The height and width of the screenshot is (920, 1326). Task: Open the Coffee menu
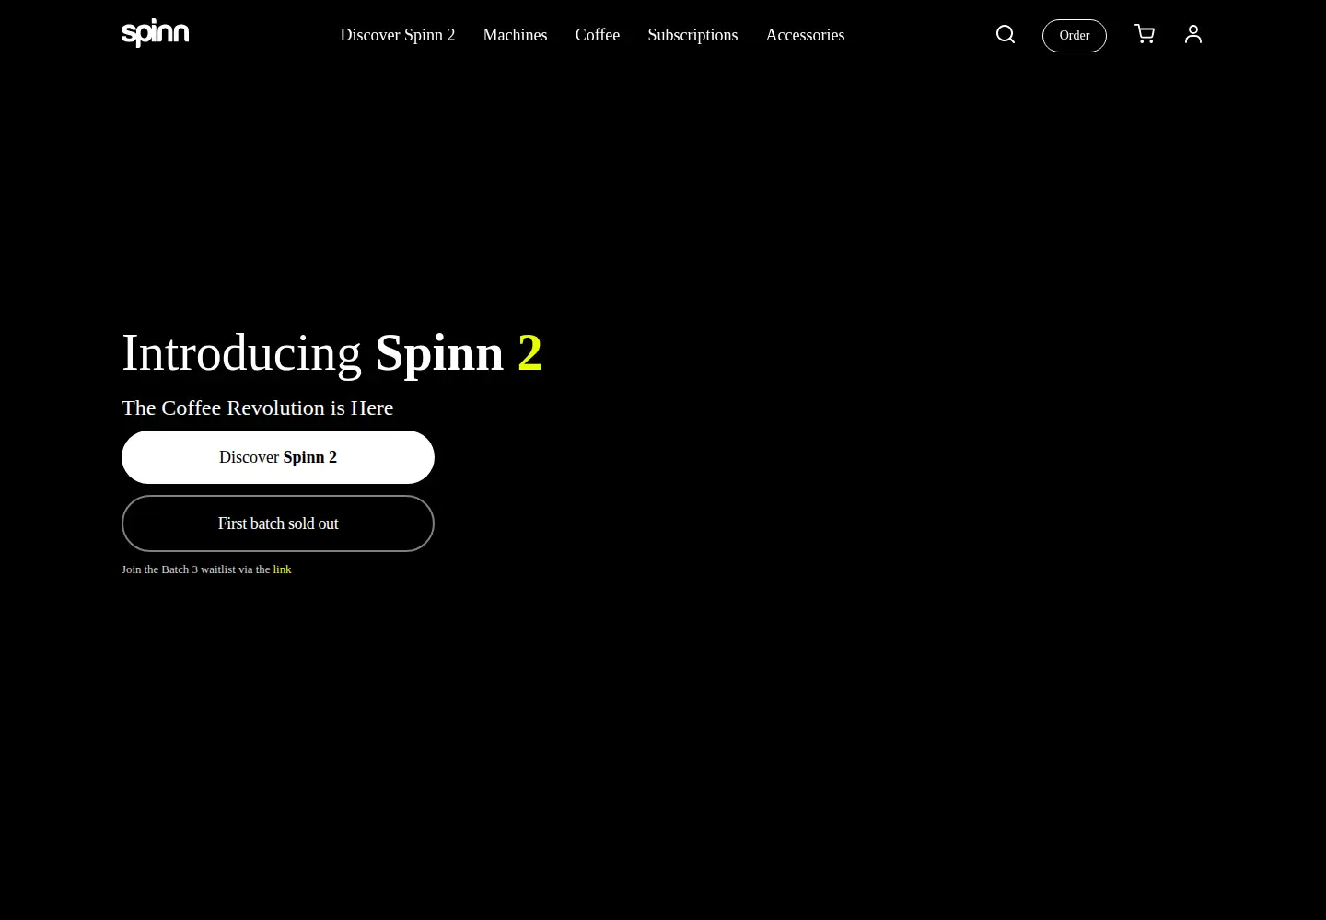[x=598, y=35]
